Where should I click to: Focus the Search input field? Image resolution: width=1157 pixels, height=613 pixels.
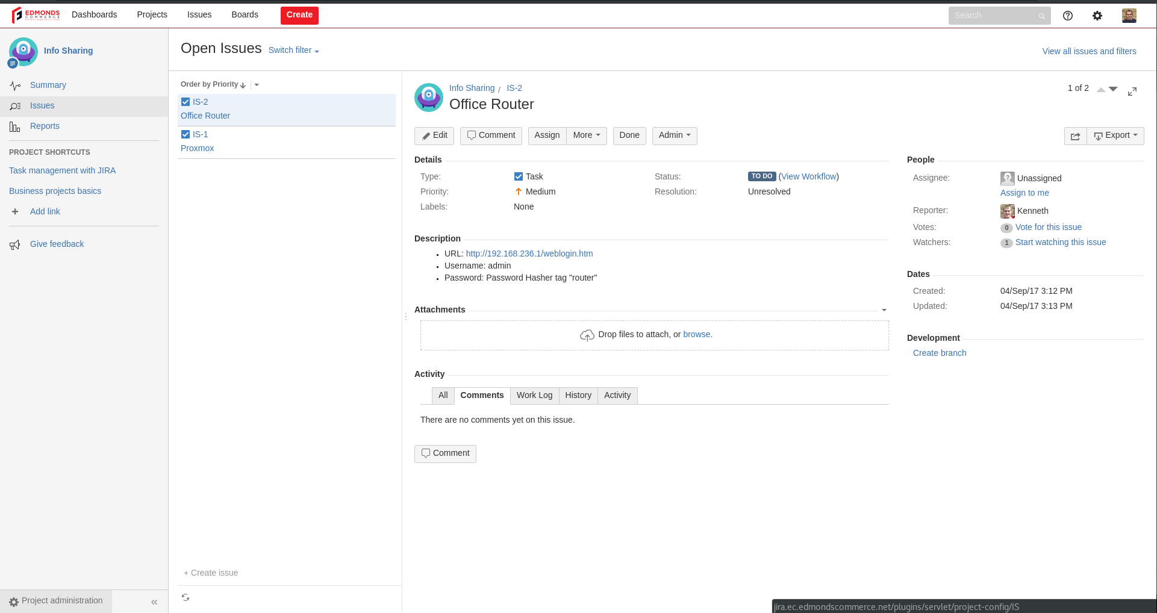pos(1000,16)
